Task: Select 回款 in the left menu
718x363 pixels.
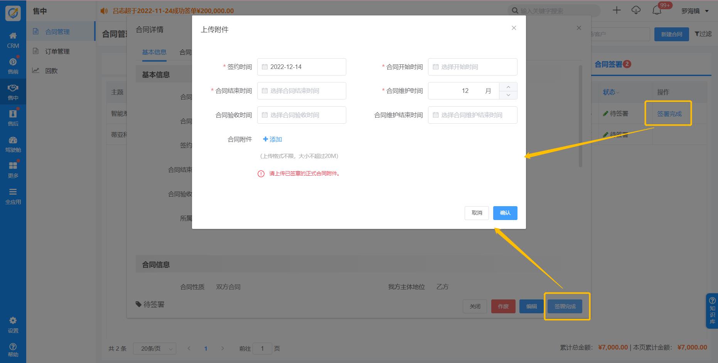Action: pyautogui.click(x=51, y=71)
